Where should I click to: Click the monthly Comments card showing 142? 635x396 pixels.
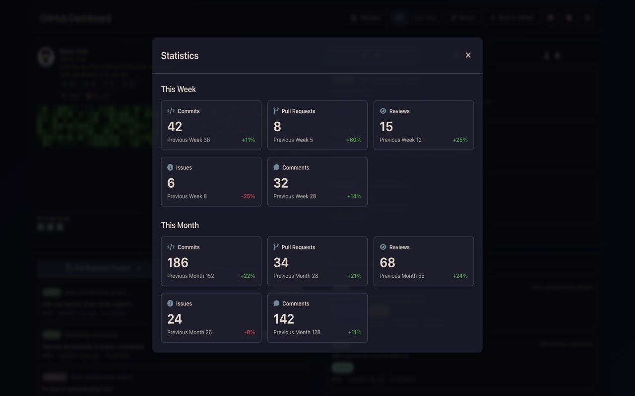pyautogui.click(x=317, y=317)
